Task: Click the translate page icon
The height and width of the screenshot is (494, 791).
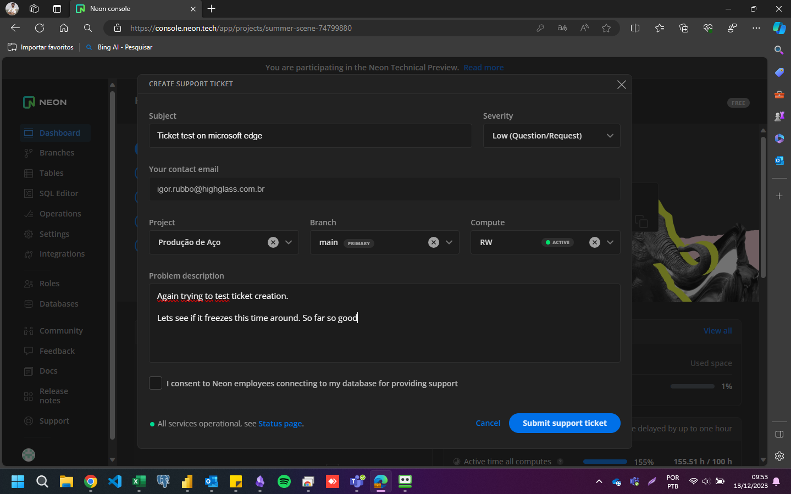Action: coord(562,28)
